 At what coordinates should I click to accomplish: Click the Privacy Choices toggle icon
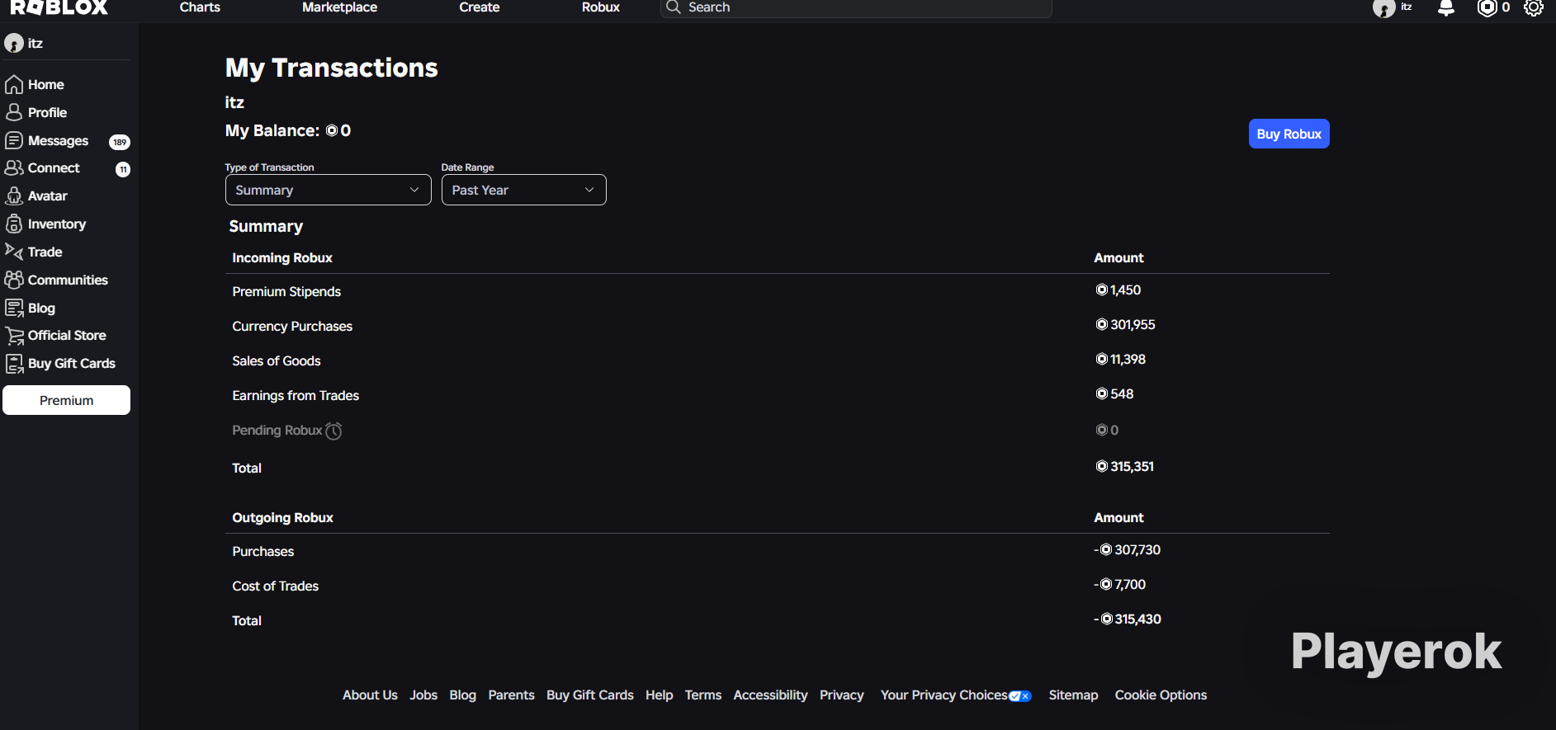coord(1020,696)
